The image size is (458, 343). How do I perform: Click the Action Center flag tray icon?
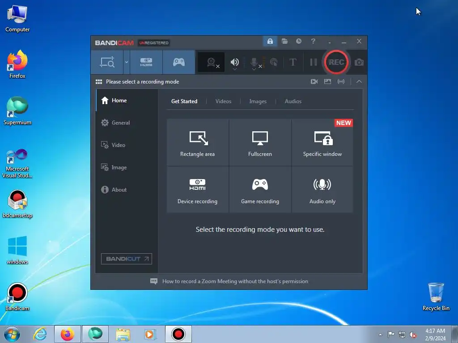(x=391, y=335)
